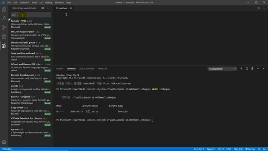This screenshot has height=151, width=268.
Task: Open the aka.ms/pscore6 link in terminal
Action: (116, 83)
